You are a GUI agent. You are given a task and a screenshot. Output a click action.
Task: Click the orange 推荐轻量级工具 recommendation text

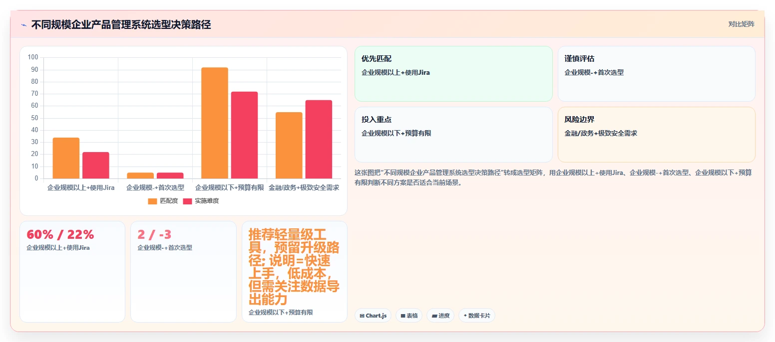click(294, 267)
